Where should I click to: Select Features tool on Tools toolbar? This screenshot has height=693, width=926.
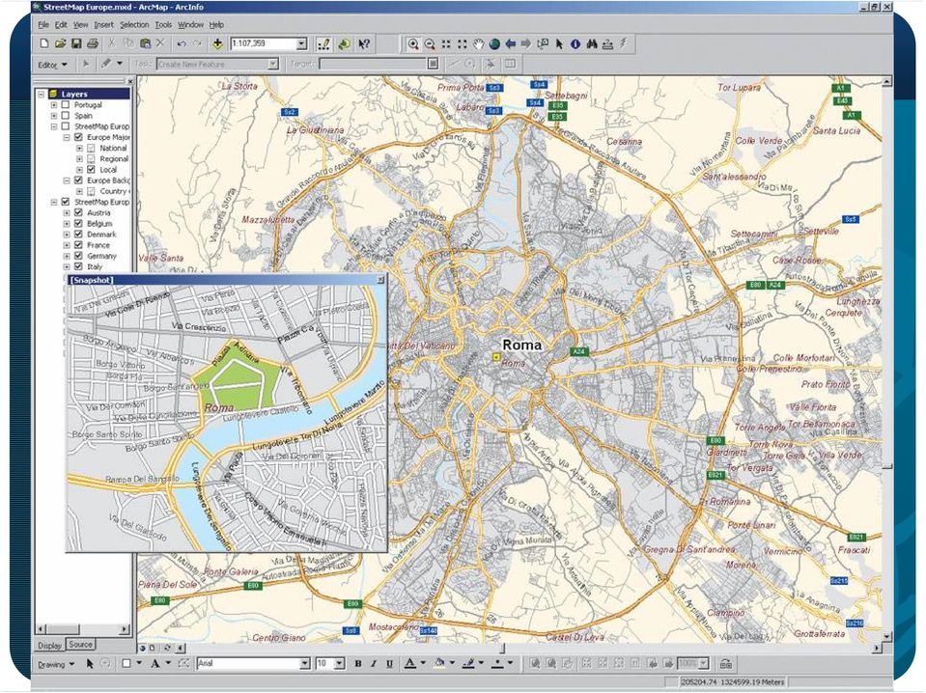(x=543, y=43)
